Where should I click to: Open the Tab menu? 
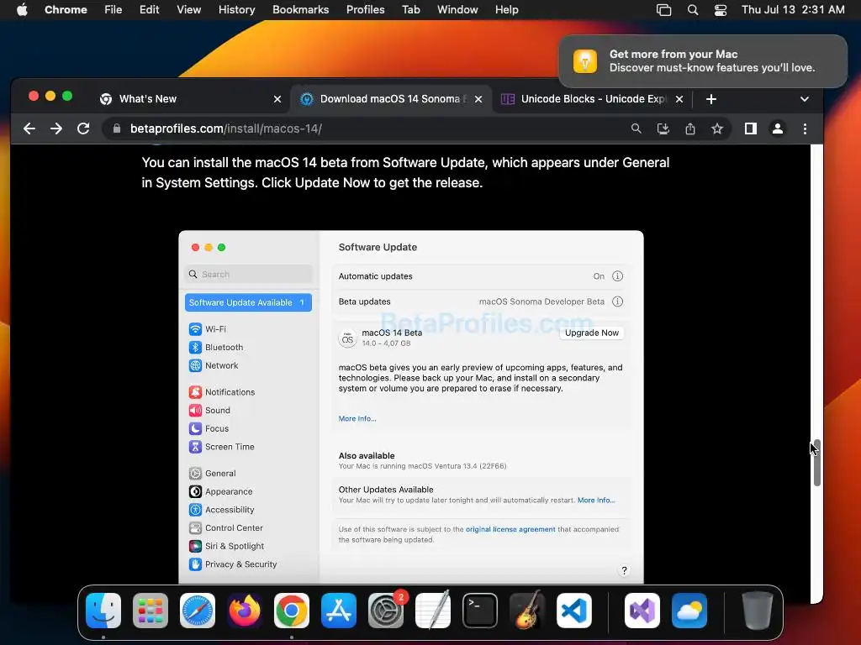click(x=410, y=9)
